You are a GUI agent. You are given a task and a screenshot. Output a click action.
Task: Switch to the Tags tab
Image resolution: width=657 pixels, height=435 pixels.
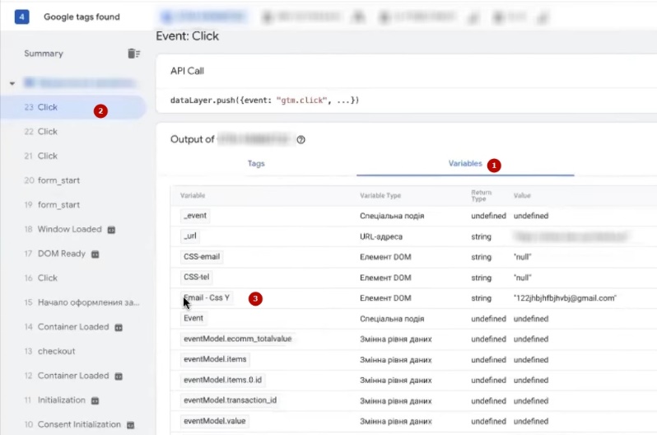(256, 164)
